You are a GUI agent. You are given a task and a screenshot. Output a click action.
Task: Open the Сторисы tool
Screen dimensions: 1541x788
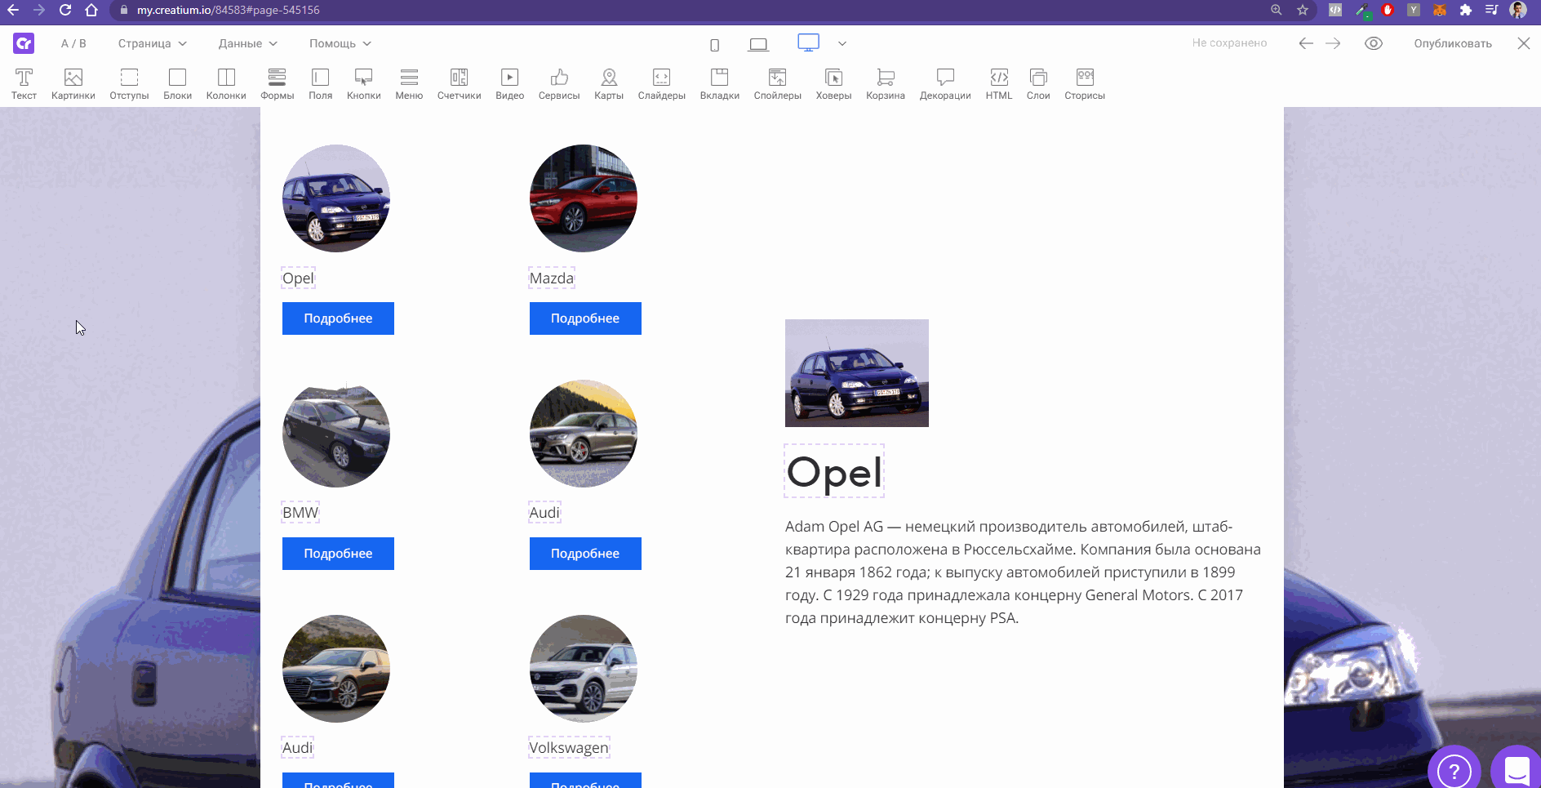coord(1085,84)
